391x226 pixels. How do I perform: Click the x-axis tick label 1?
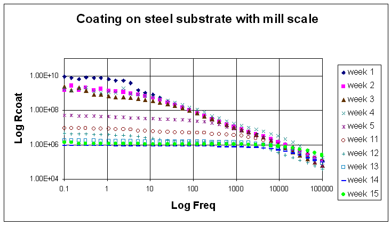click(107, 189)
